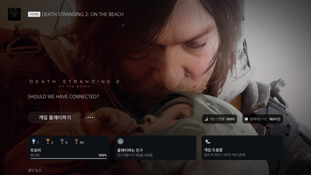The height and width of the screenshot is (175, 311).
Task: Click the friend avatar icon
Action: click(121, 141)
